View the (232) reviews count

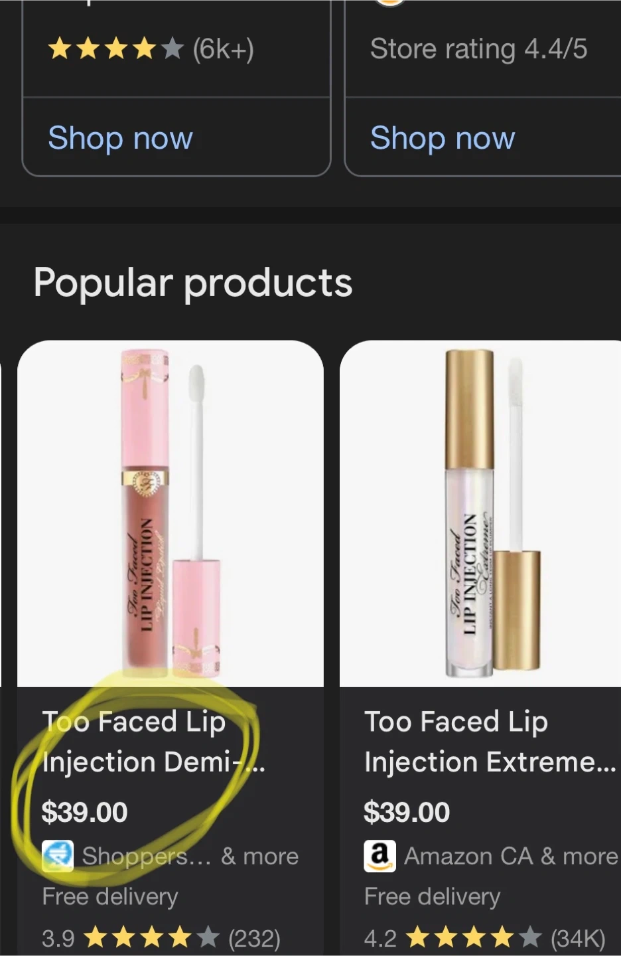click(x=255, y=939)
